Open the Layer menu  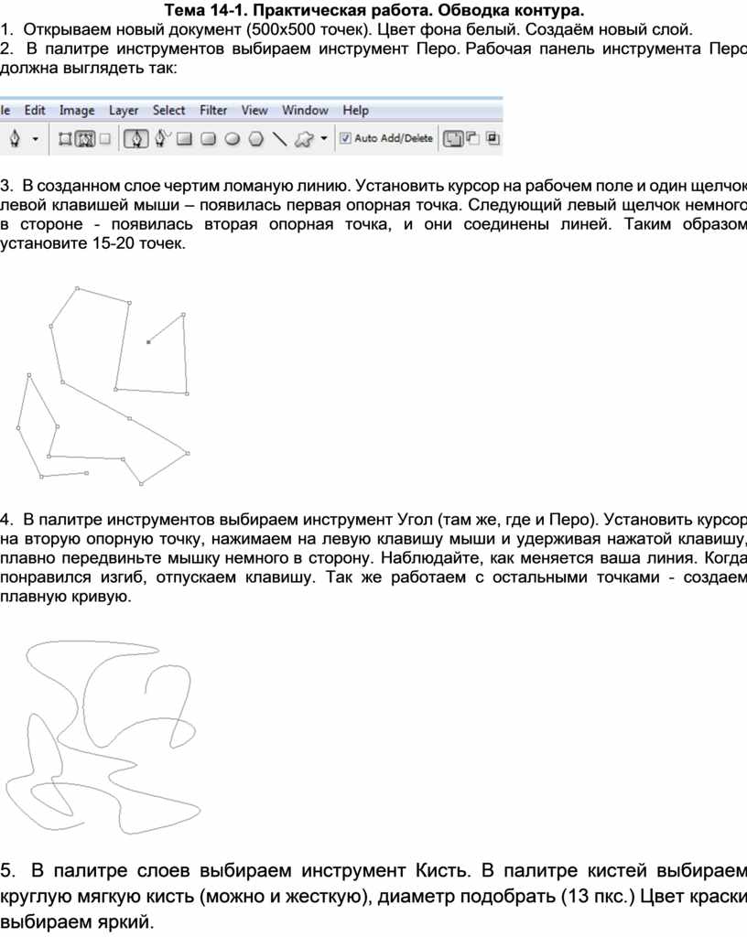(x=124, y=111)
